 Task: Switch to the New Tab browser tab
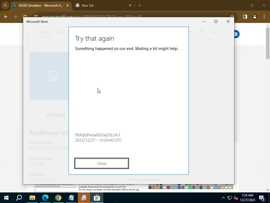tap(103, 5)
